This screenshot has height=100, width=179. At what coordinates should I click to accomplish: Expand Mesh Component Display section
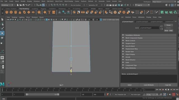(x=149, y=38)
